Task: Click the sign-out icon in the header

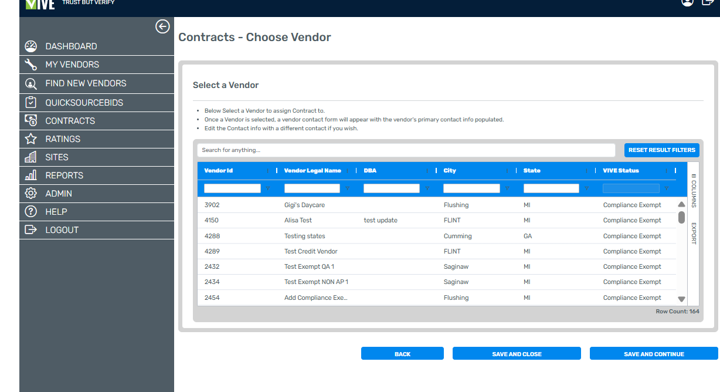Action: pos(707,2)
